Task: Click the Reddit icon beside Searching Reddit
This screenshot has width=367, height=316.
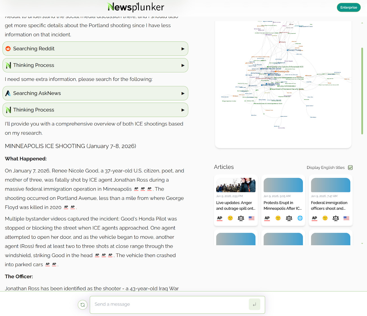Action: (x=8, y=49)
